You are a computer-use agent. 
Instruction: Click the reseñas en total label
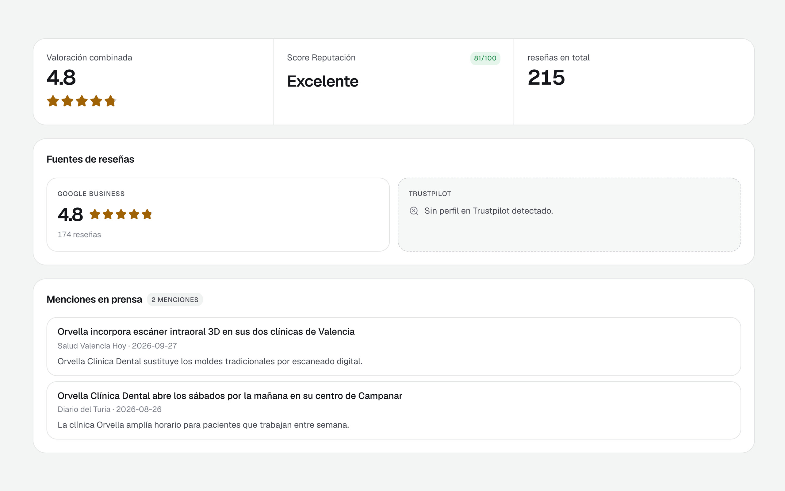coord(559,57)
